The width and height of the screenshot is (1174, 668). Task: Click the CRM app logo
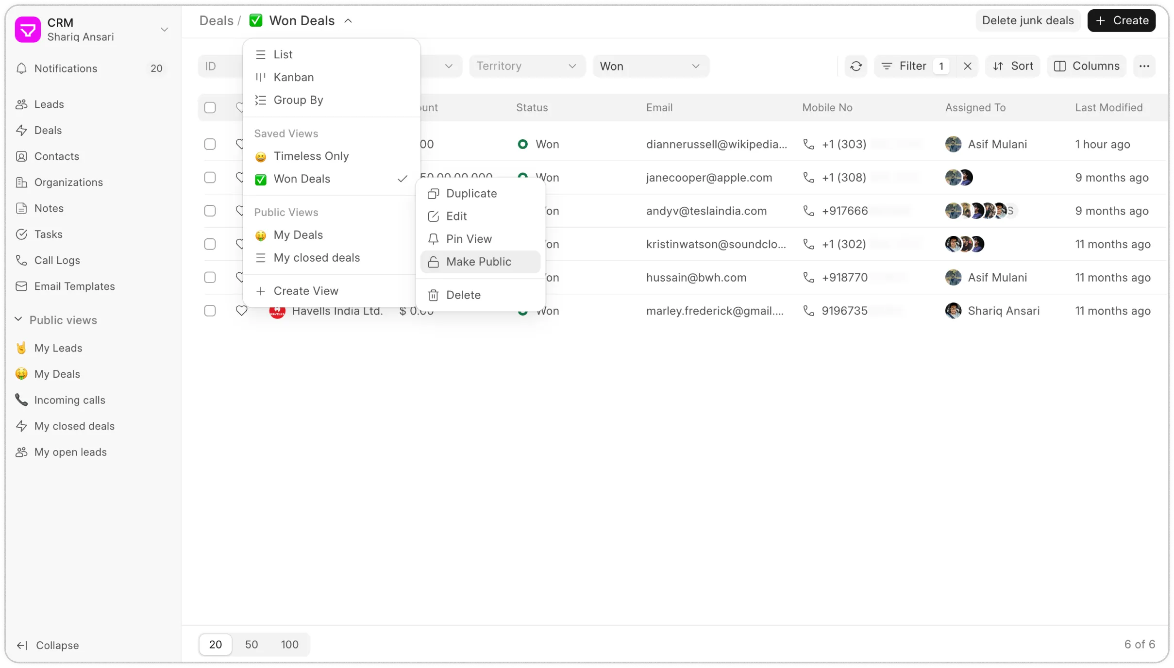click(28, 30)
